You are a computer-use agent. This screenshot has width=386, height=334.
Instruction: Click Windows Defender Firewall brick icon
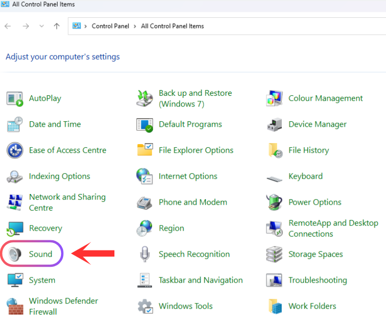point(15,307)
